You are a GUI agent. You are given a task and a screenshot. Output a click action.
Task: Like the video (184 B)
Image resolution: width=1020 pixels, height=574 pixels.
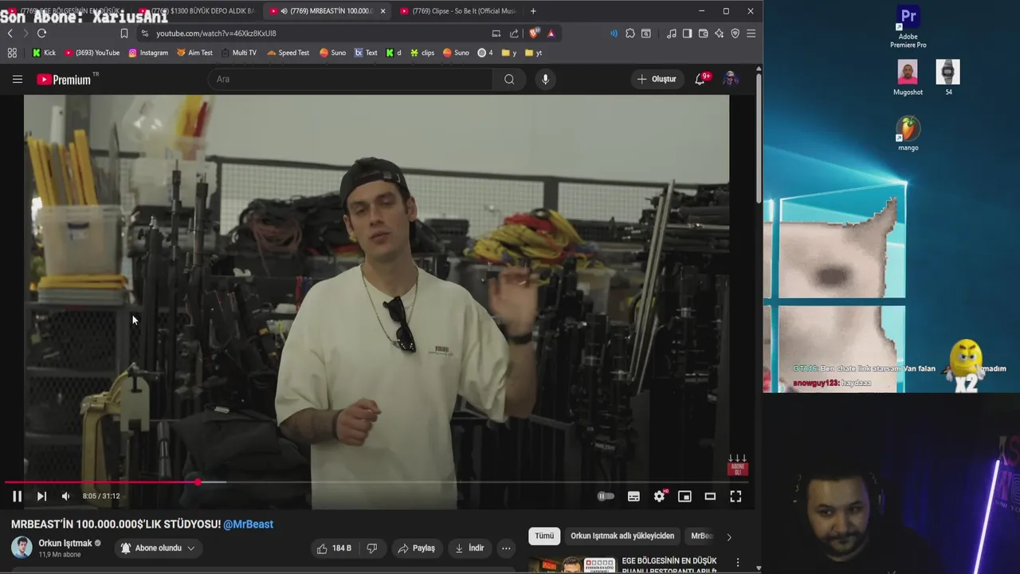point(334,548)
